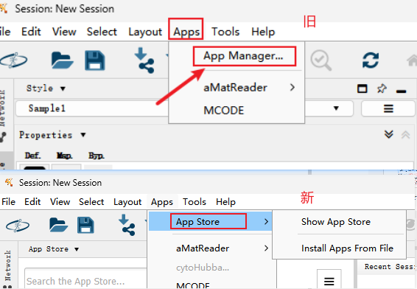This screenshot has height=289, width=417.
Task: Open Help menu in upper window
Action: pos(263,32)
